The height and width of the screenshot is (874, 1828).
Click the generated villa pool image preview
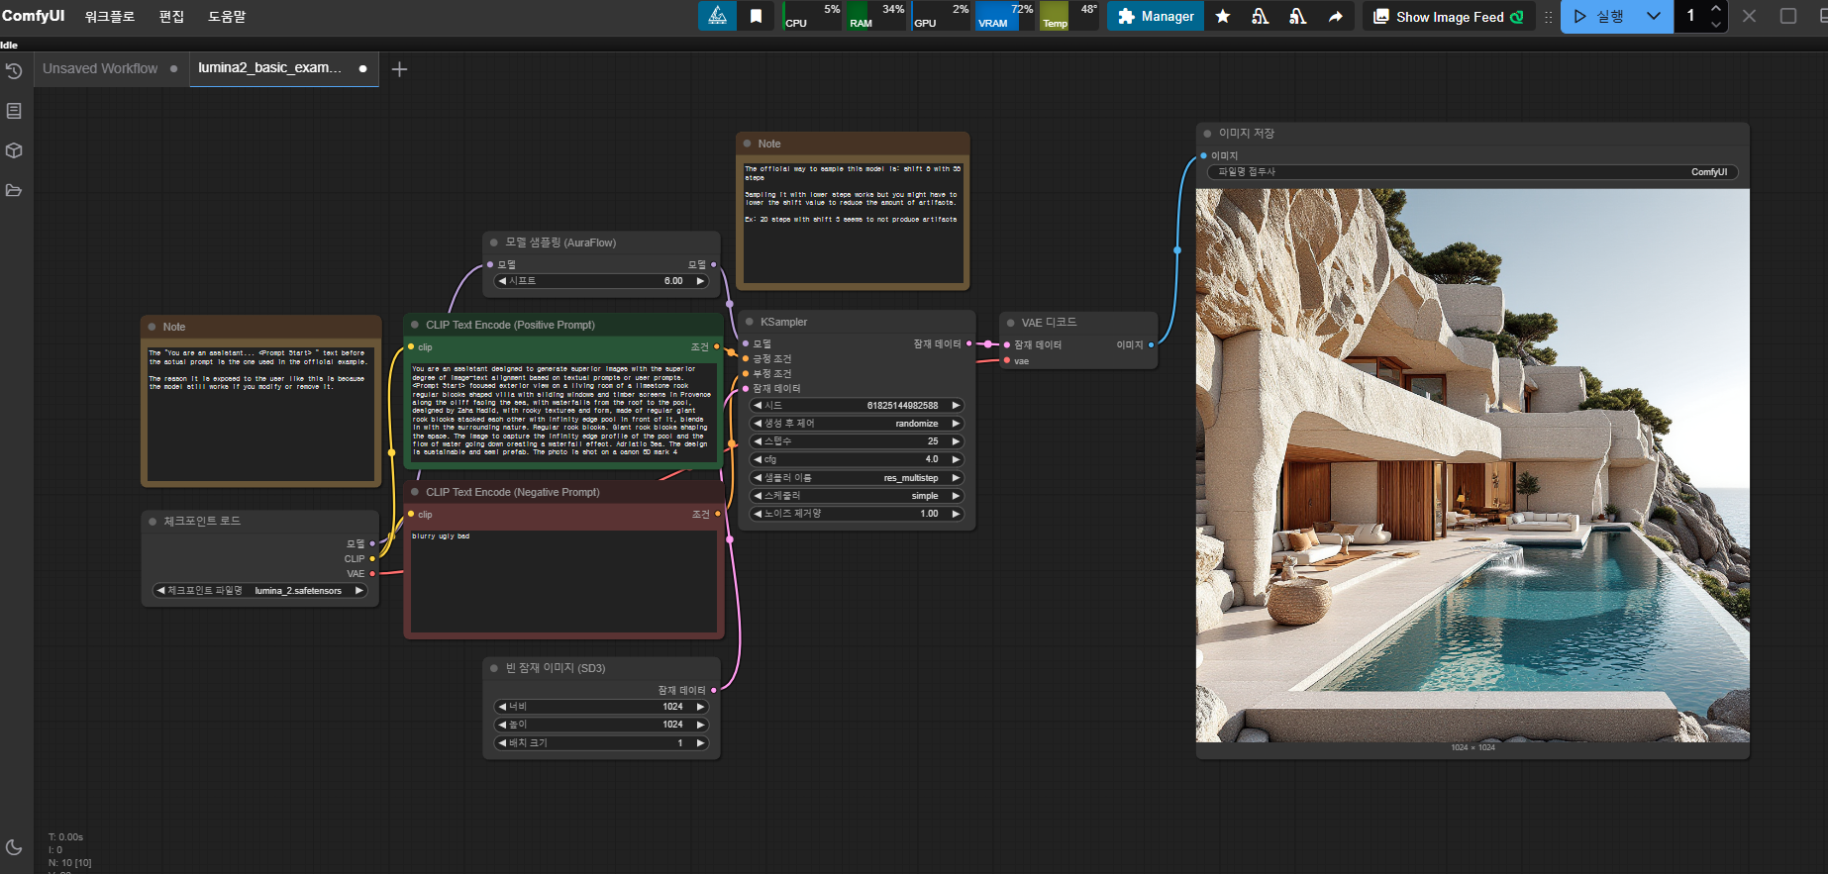click(1472, 465)
